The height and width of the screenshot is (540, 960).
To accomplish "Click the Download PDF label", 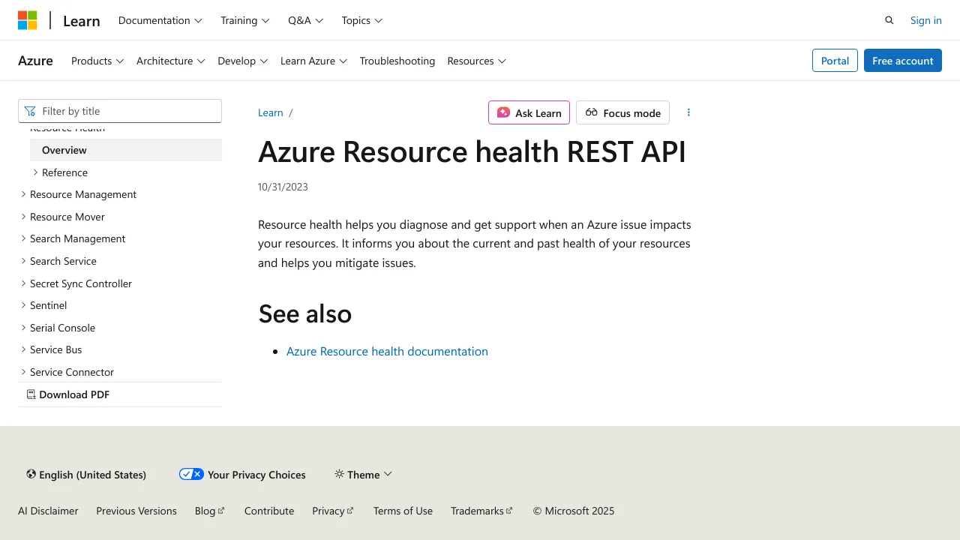I will pyautogui.click(x=74, y=394).
